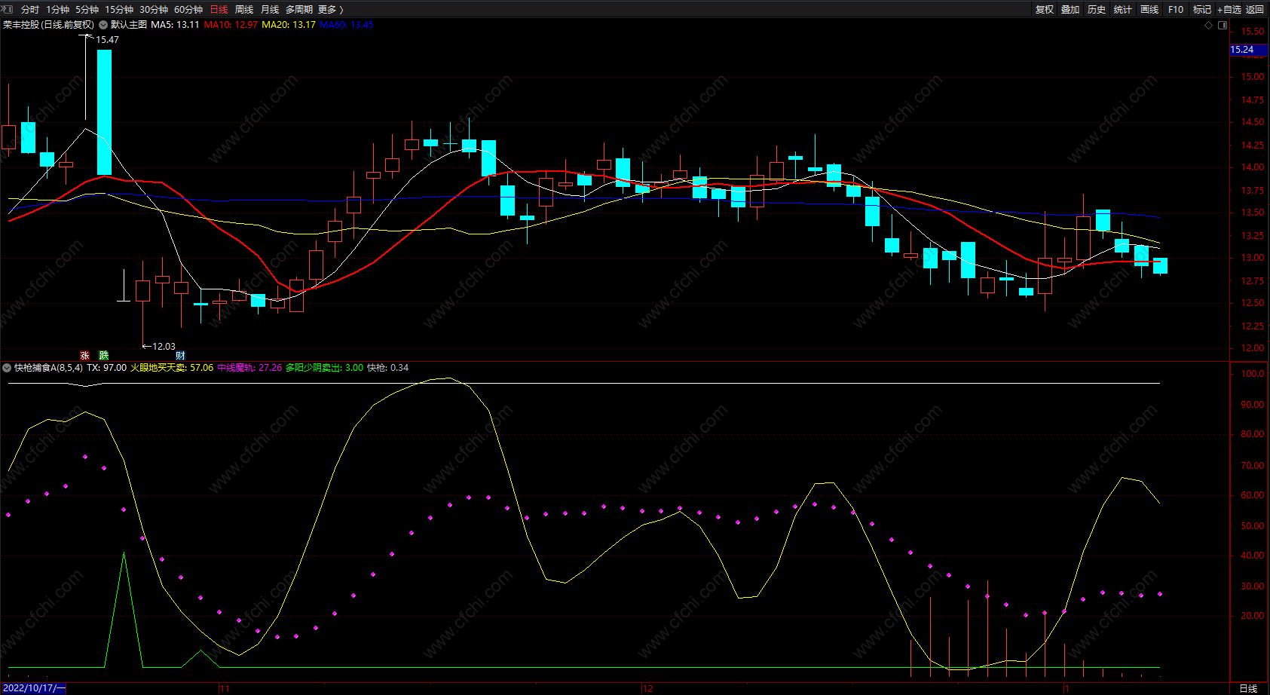The width and height of the screenshot is (1270, 695).
Task: Select the 周线 weekly chart tab
Action: [244, 10]
